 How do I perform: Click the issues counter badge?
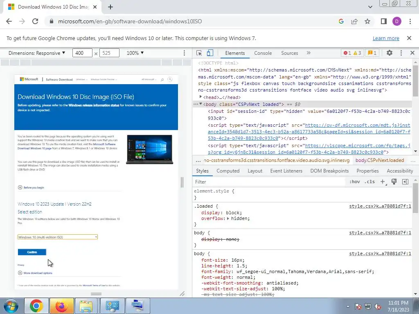pos(372,53)
